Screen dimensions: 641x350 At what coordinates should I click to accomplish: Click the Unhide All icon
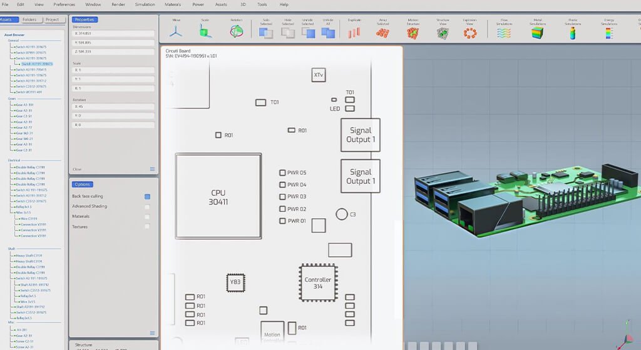[328, 32]
